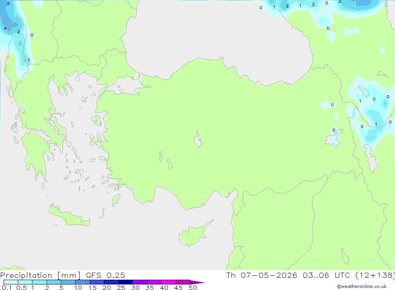
Task: Select the legend label '45'
Action: (179, 288)
